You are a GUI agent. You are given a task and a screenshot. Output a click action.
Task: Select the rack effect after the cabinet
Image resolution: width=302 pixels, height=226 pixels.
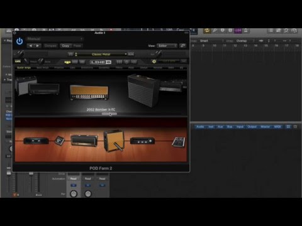[142, 141]
